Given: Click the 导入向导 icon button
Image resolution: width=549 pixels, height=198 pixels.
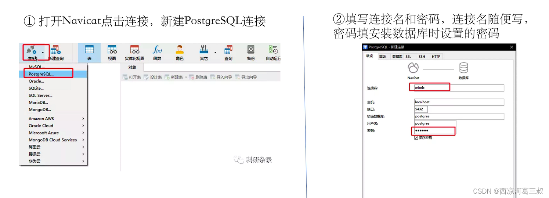Looking at the screenshot, I should click(x=213, y=77).
